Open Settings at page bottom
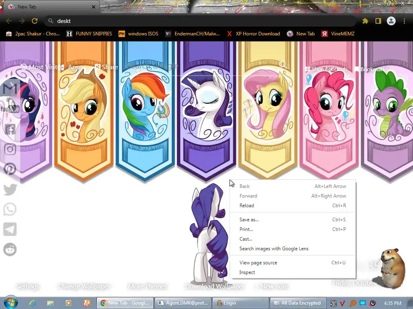The height and width of the screenshot is (309, 413). (27, 286)
